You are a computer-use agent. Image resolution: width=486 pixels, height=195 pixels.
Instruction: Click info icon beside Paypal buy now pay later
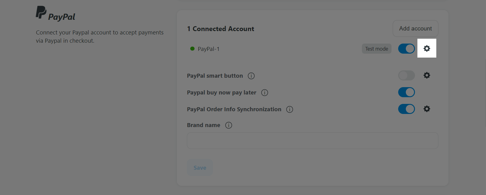(x=265, y=93)
